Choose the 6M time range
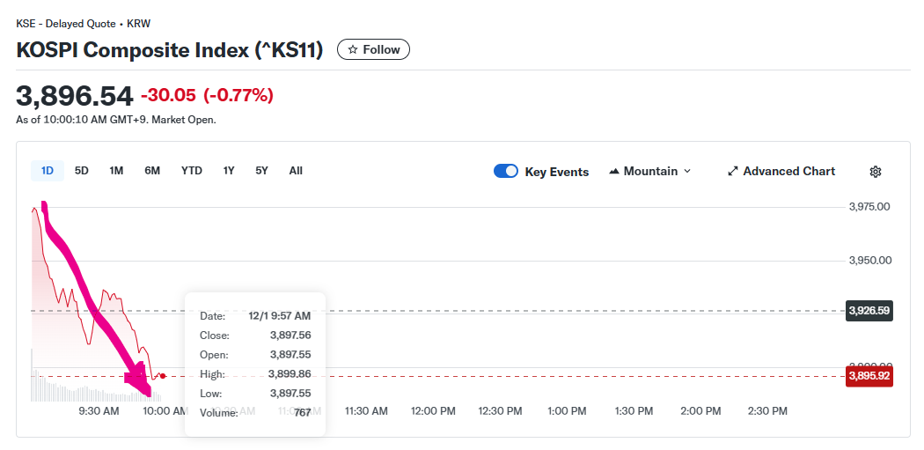924x450 pixels. click(x=152, y=171)
